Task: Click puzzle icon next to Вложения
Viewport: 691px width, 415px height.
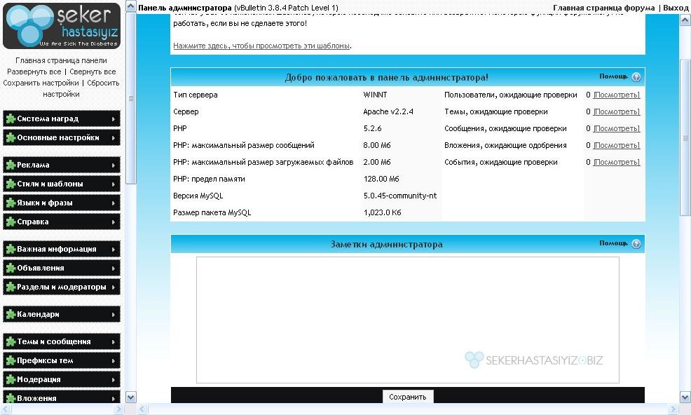Action: [x=11, y=398]
